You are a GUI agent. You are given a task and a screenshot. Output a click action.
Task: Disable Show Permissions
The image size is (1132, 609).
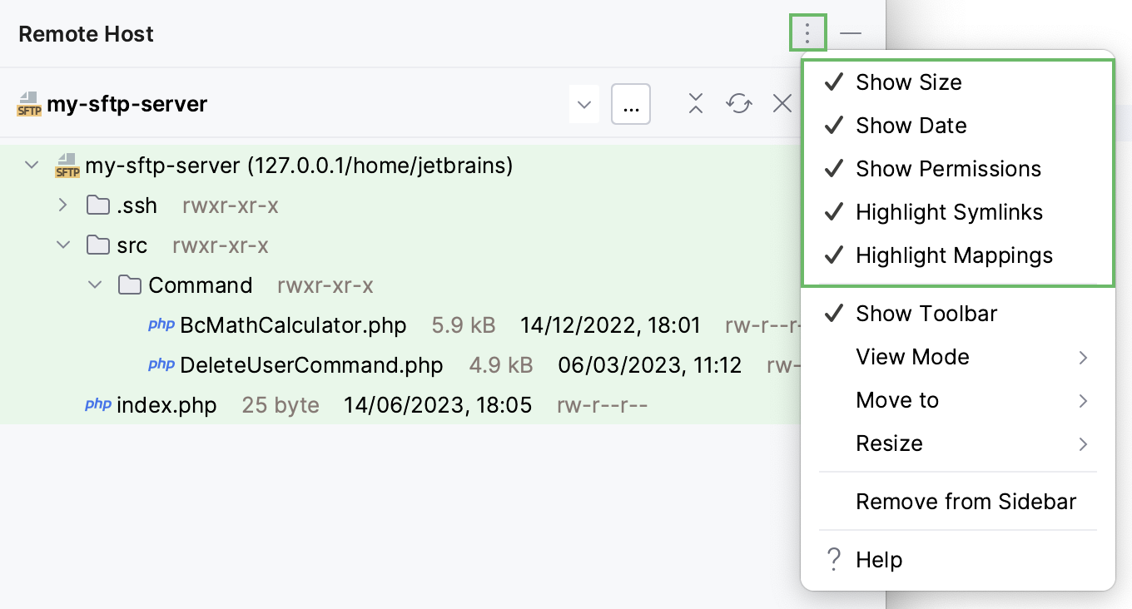click(x=949, y=168)
